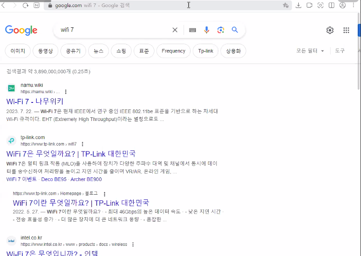Screen dimensions: 361x256
Task: Open Google settings gear
Action: coord(330,30)
